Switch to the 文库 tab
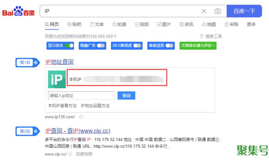 (x=97, y=24)
